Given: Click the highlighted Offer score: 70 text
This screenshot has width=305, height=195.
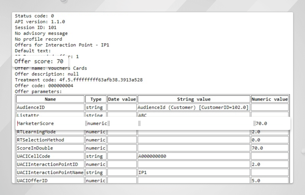Looking at the screenshot, I should 39,61.
